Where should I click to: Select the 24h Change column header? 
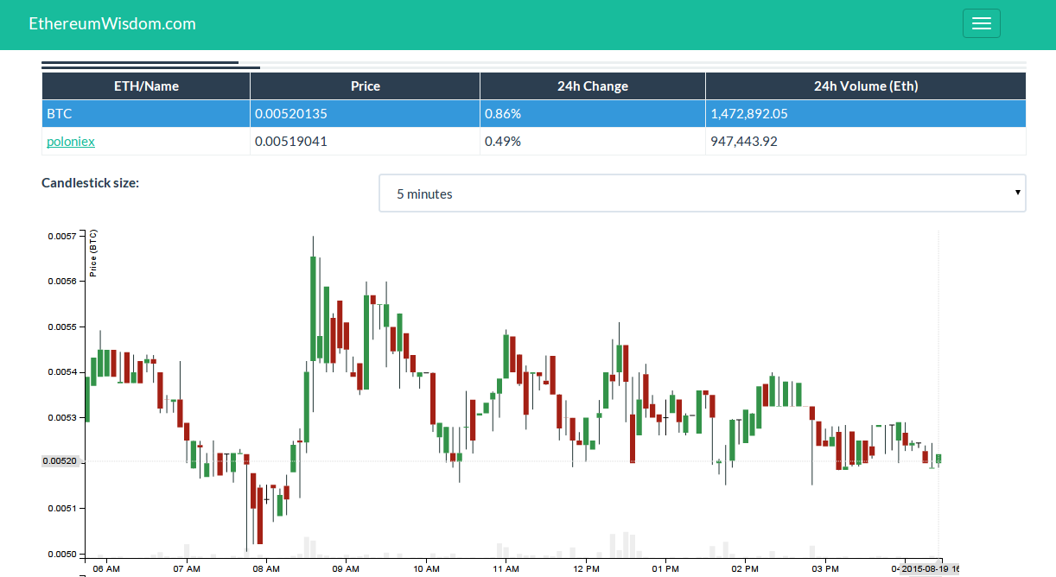point(592,86)
